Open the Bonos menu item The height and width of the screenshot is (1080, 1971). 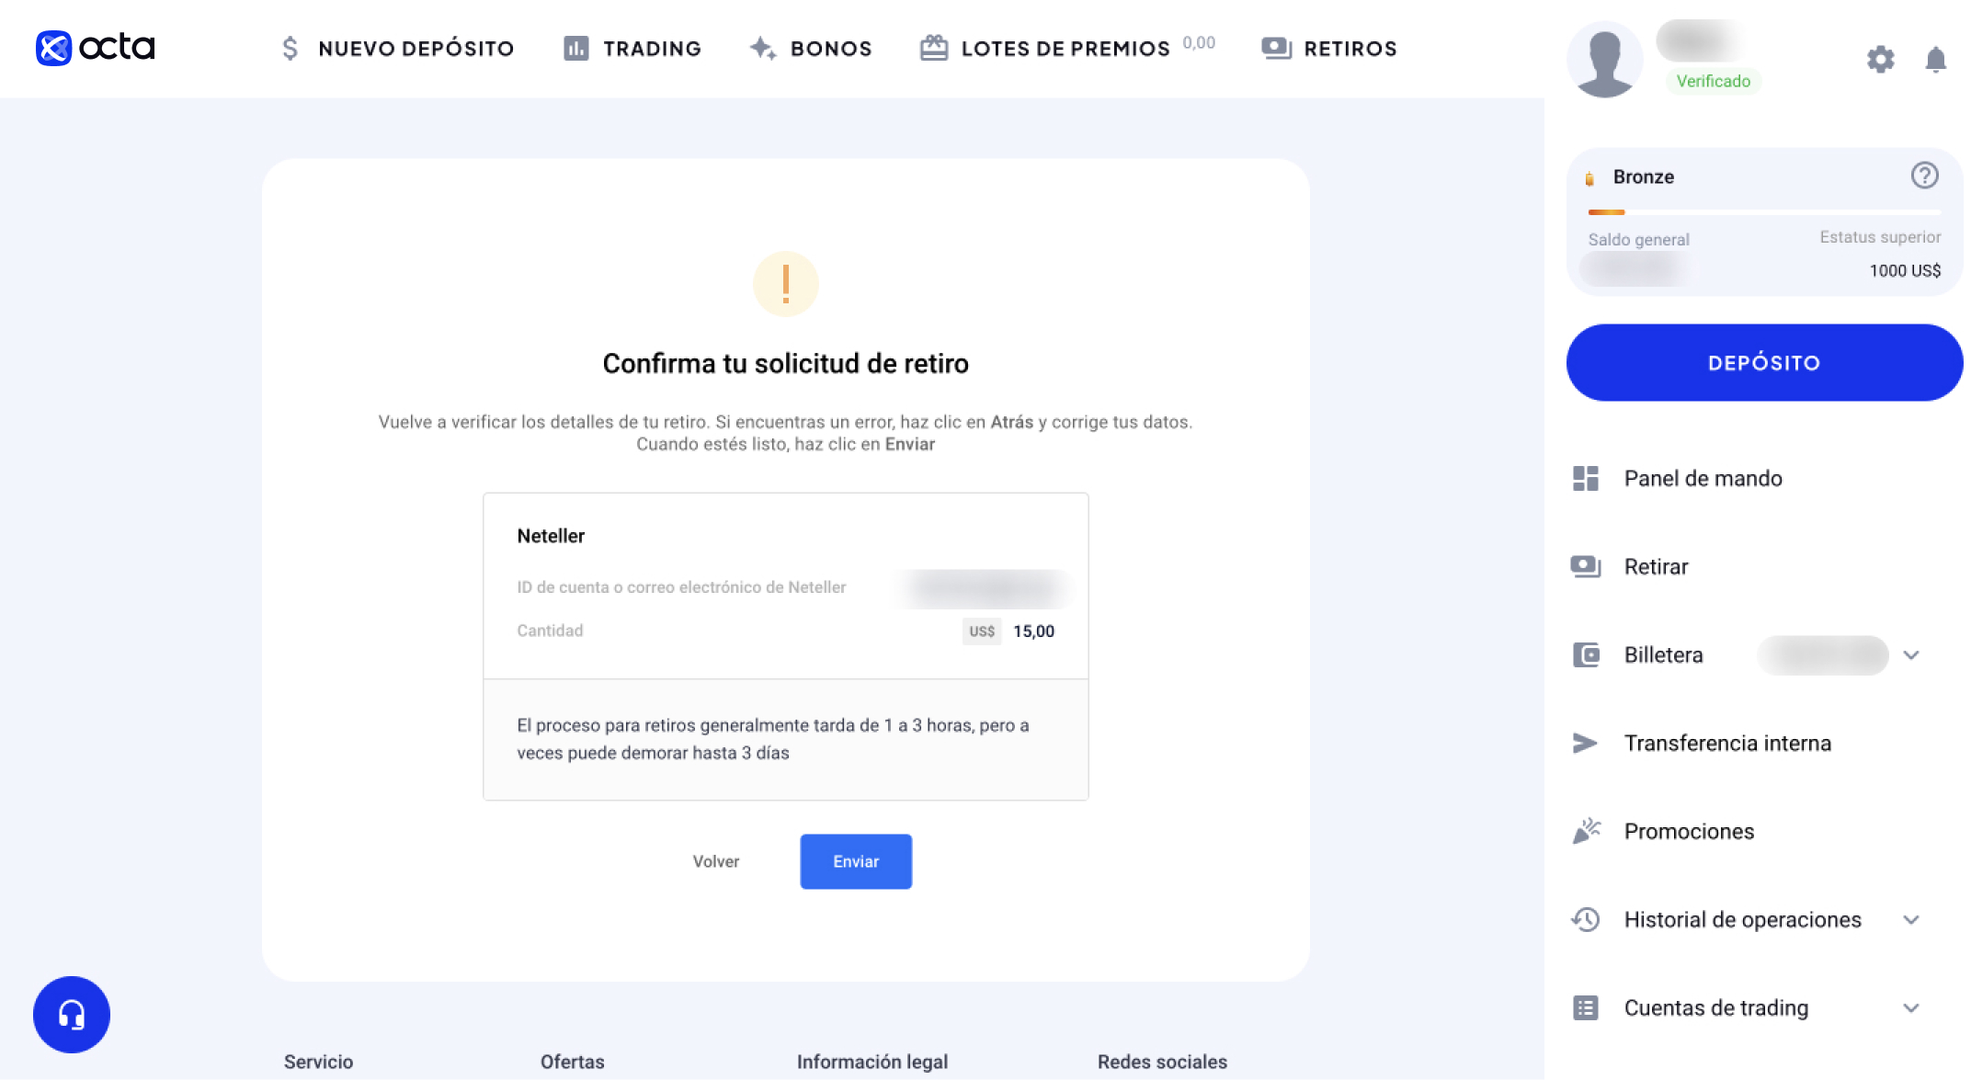[x=810, y=49]
